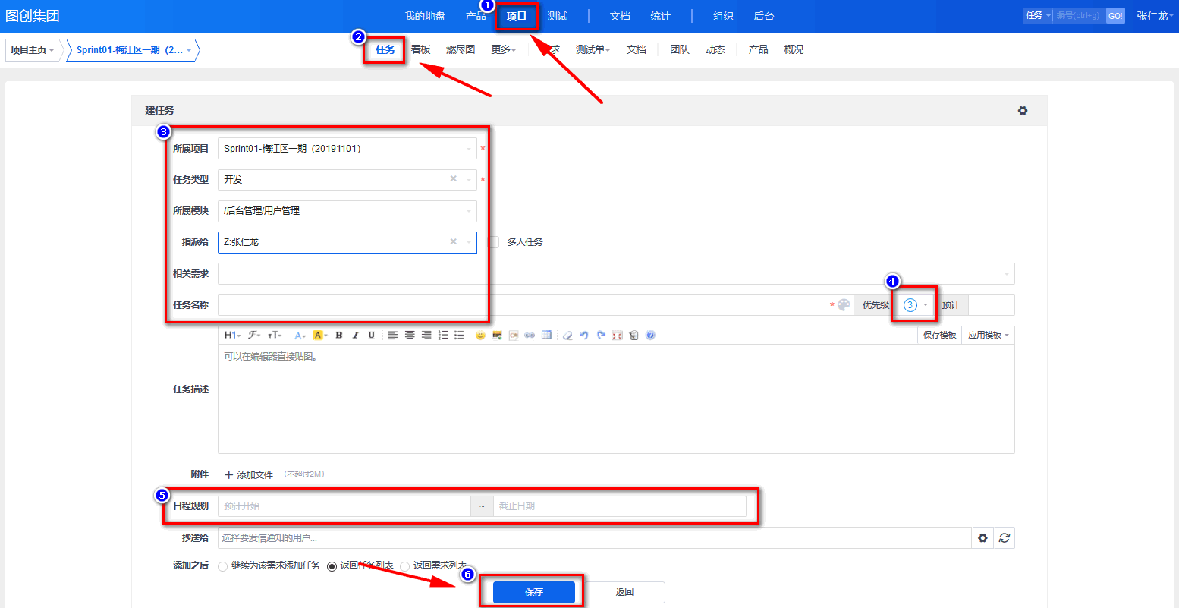Toggle underline formatting
Screen dimensions: 1179x608
(371, 335)
